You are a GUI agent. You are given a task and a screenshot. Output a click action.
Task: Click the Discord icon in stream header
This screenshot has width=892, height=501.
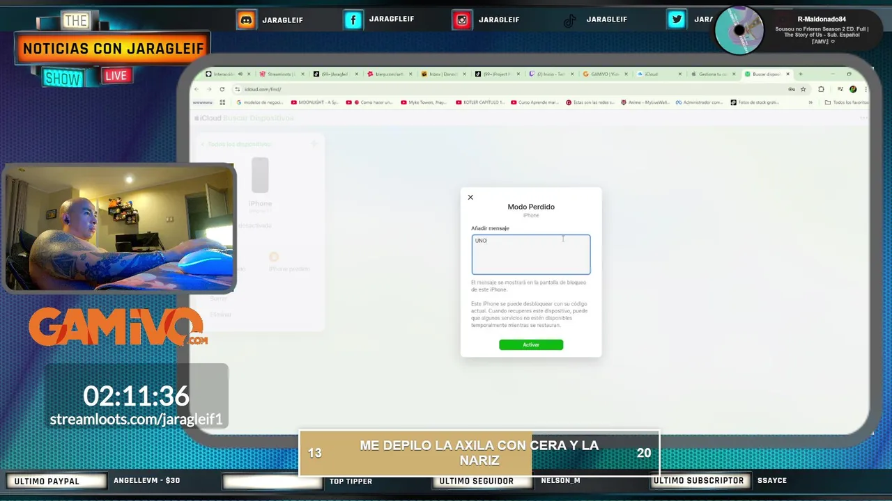(x=246, y=19)
